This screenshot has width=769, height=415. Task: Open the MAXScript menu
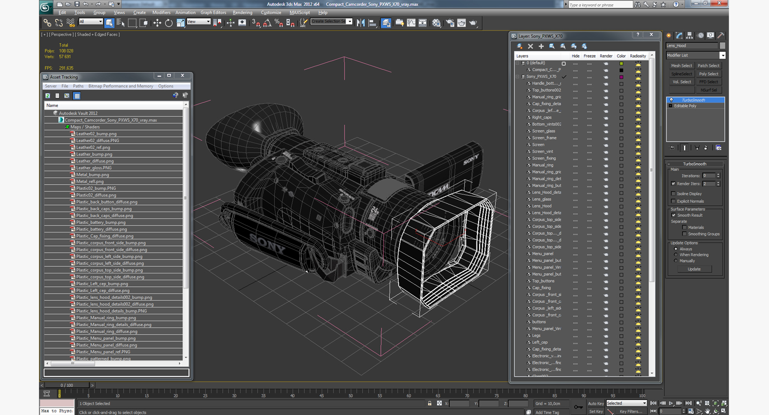300,12
